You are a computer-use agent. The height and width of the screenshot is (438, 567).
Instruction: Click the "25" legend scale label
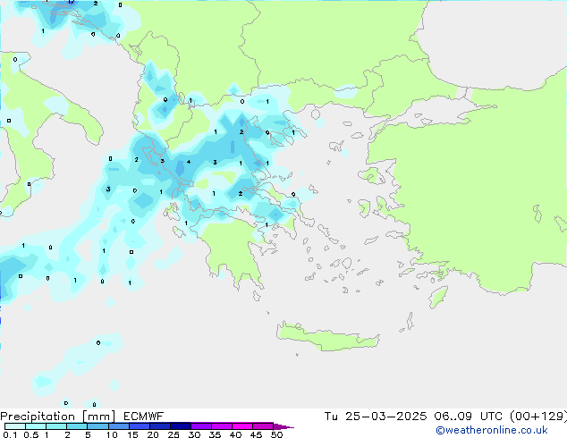click(x=173, y=434)
